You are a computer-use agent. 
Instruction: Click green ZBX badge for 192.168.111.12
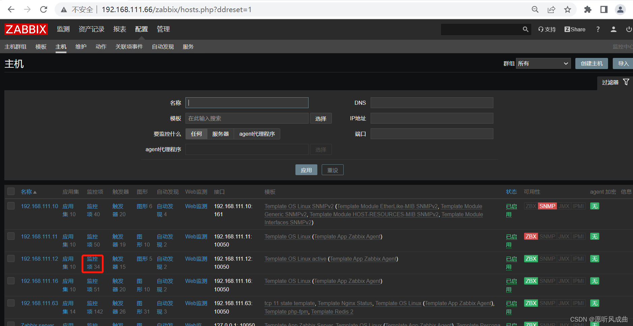531,259
